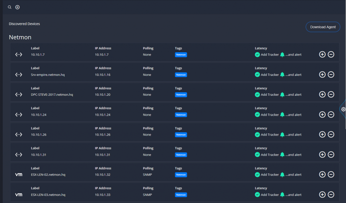Toggle alert bell for ESX-LEN-02.netmon.hq

point(282,175)
